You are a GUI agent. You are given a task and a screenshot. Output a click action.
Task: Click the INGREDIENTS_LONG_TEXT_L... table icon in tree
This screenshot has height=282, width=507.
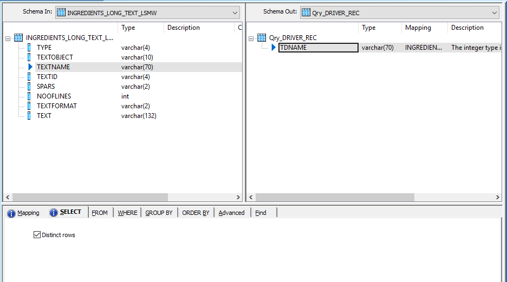point(18,38)
